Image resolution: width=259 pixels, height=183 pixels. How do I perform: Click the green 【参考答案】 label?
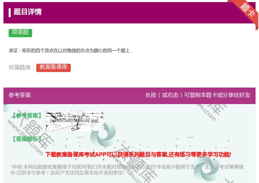point(27,115)
